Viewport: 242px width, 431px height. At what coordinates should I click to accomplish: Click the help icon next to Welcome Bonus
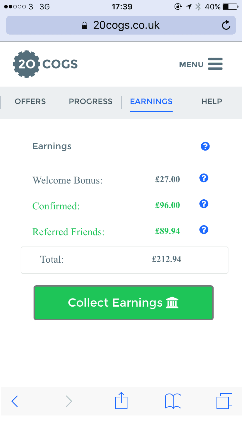(x=204, y=178)
